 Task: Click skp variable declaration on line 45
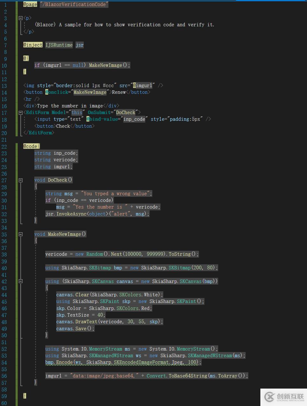(126, 301)
